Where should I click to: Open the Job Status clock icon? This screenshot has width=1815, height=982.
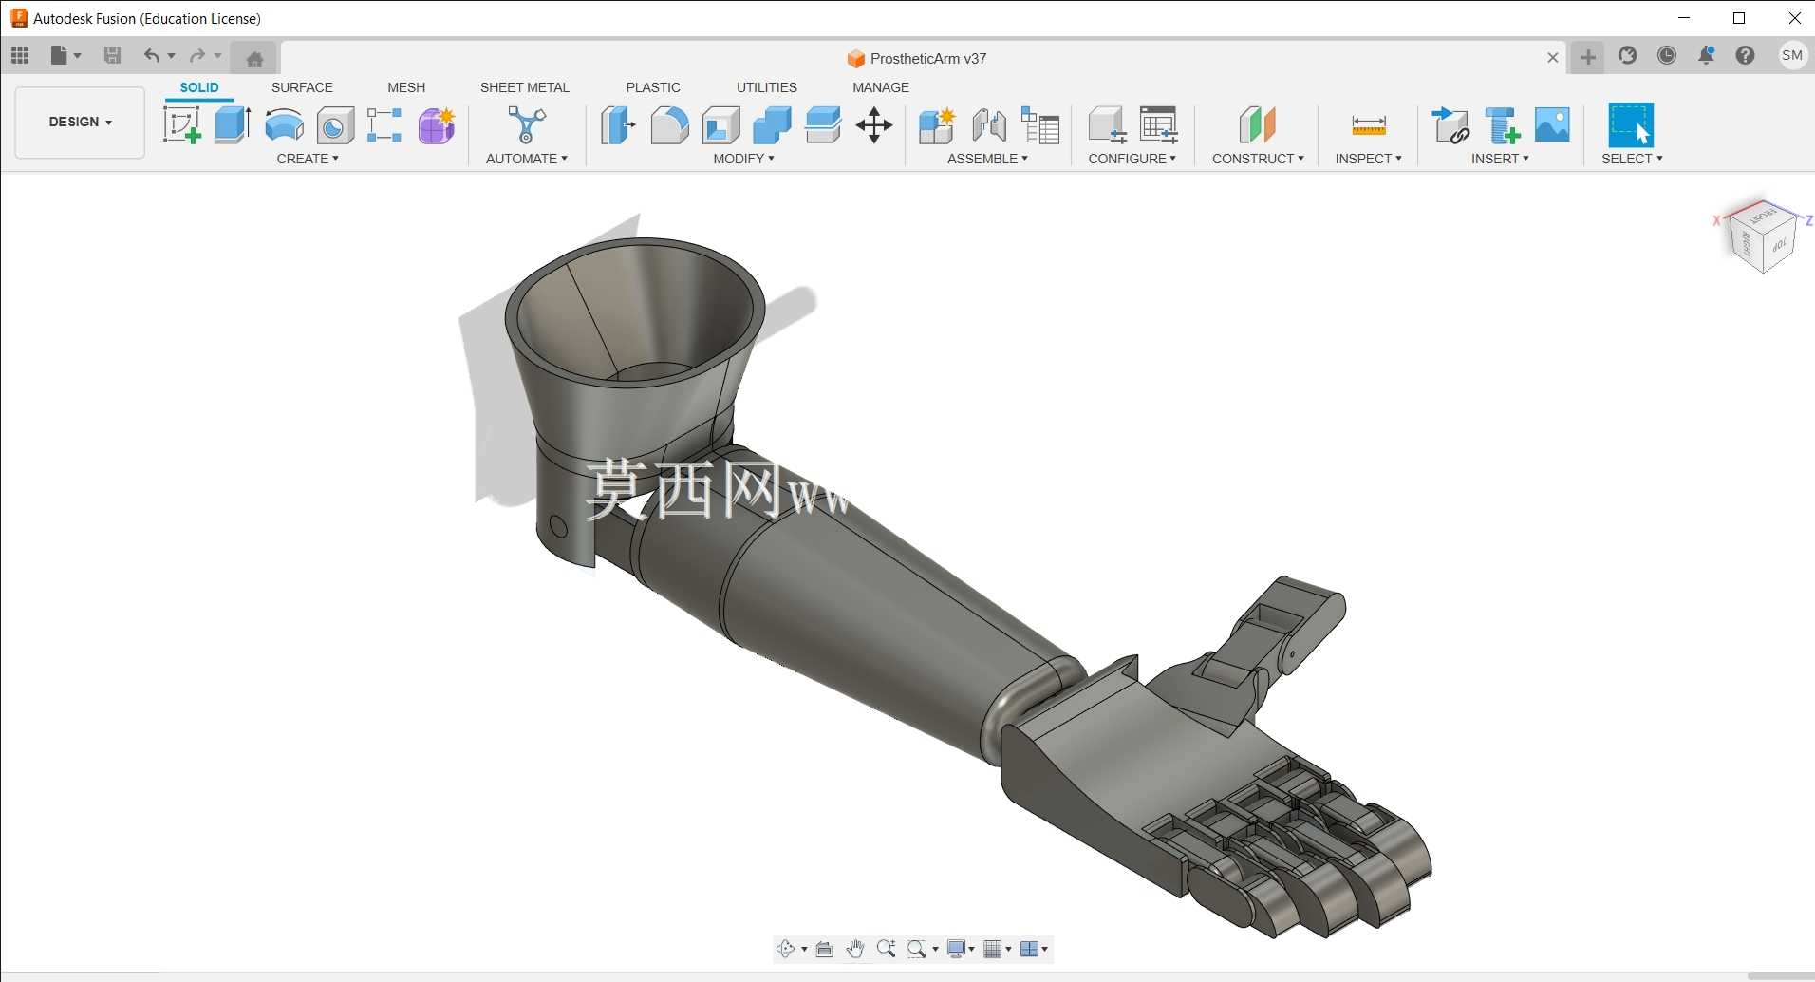tap(1667, 55)
